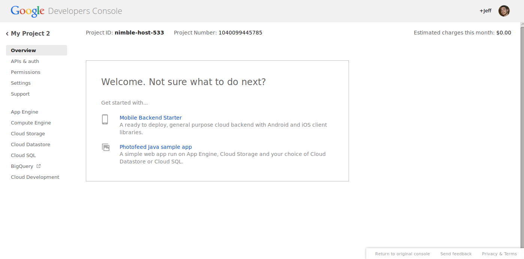Select Overview in the sidebar
The image size is (524, 259).
tap(23, 50)
